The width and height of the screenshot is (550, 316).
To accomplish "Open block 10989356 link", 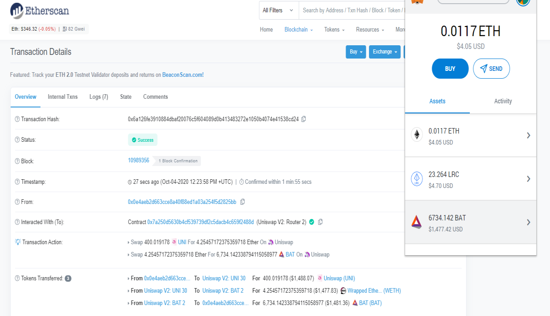I will tap(138, 161).
